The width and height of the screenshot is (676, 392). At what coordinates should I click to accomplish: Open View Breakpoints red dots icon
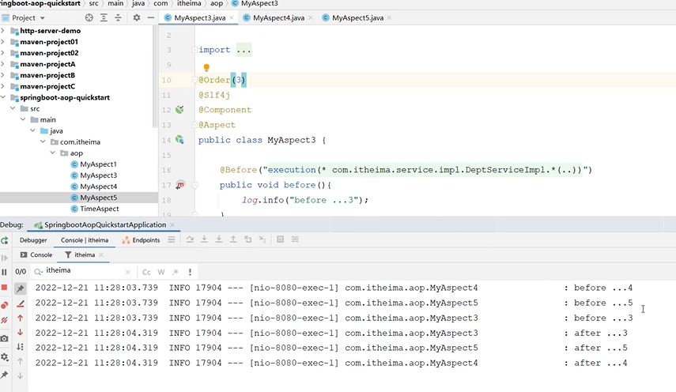(x=5, y=304)
